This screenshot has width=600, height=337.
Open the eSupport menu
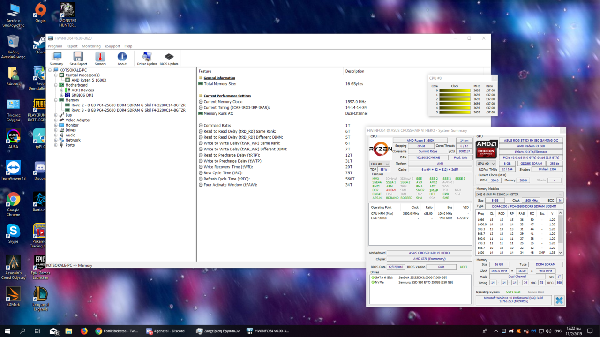click(x=112, y=46)
